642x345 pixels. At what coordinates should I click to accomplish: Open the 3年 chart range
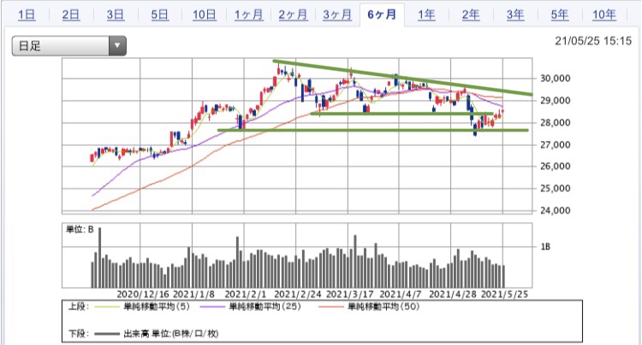[x=515, y=15]
